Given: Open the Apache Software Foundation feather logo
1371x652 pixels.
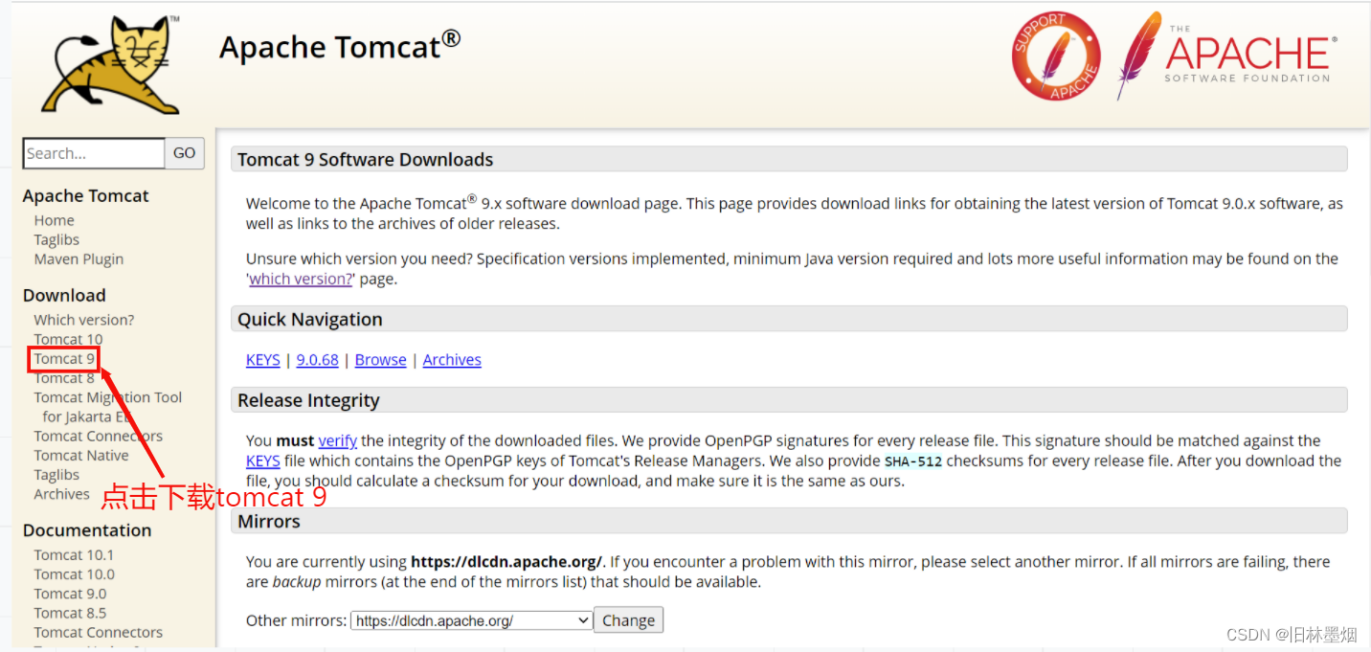Looking at the screenshot, I should (x=1225, y=56).
